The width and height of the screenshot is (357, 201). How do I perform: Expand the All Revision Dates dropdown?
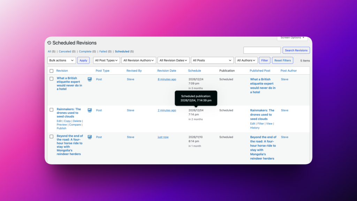[x=174, y=60]
